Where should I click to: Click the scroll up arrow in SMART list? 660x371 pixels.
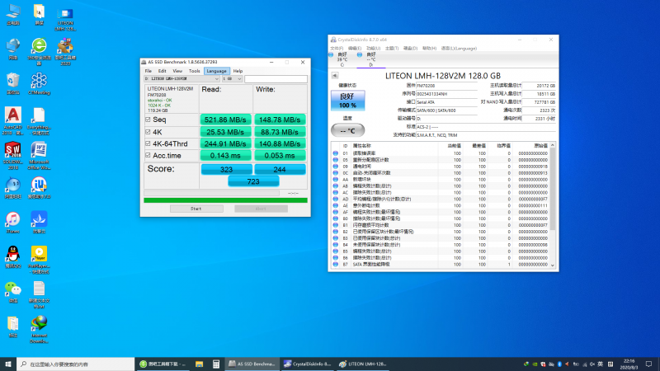[x=552, y=145]
